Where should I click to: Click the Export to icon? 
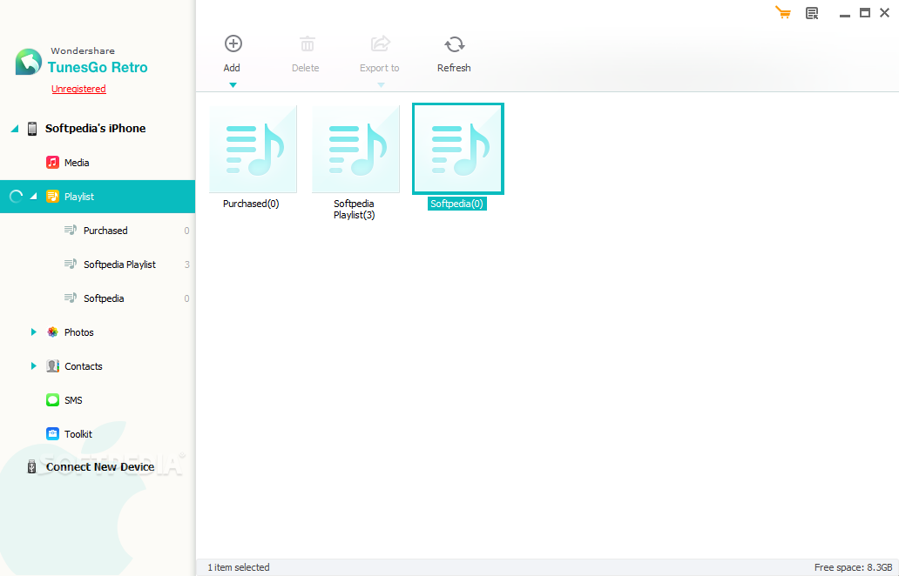(x=380, y=44)
